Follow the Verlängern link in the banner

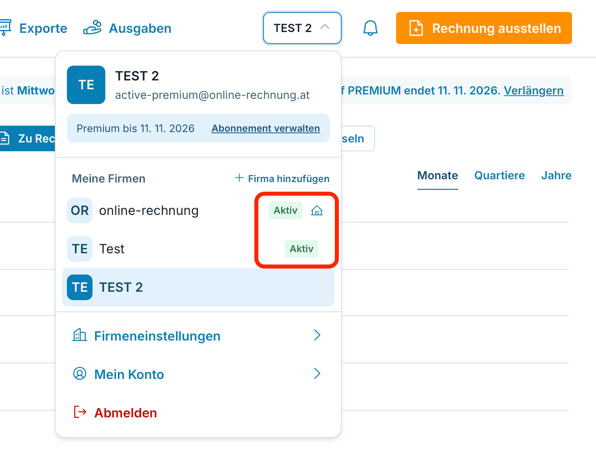pyautogui.click(x=534, y=90)
